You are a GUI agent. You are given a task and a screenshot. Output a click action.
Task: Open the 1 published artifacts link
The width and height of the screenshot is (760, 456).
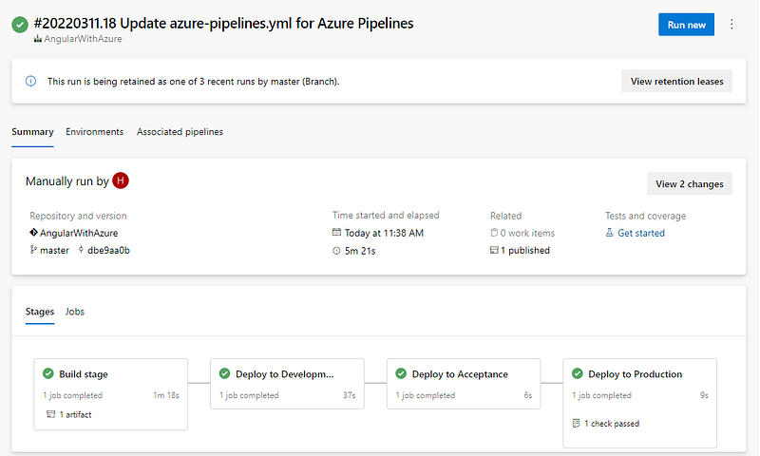pos(525,251)
